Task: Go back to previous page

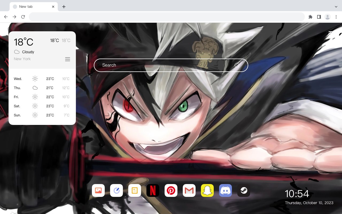Action: (6, 17)
